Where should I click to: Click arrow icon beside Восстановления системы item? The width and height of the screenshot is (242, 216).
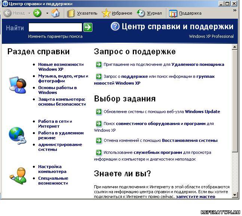99,140
